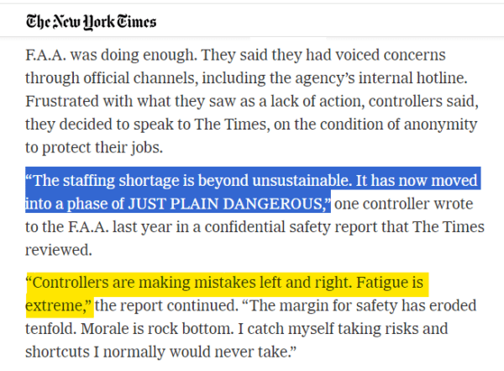The width and height of the screenshot is (504, 371).
Task: Click the word 'reviewed' ending the paragraph
Action: [59, 250]
